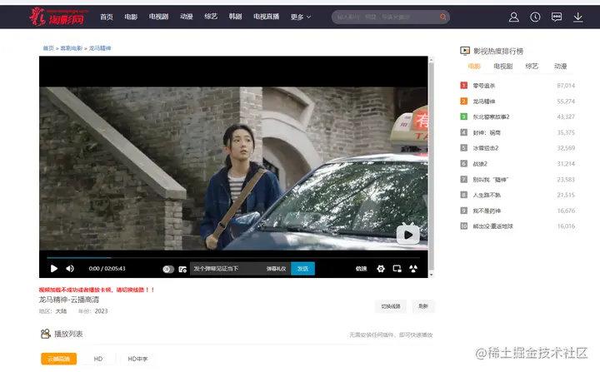Click the download arrow icon in header

pyautogui.click(x=577, y=17)
